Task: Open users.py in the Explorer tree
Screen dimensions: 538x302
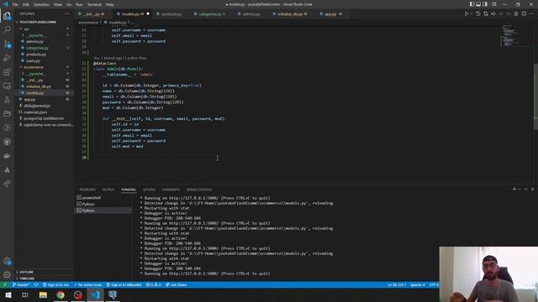Action: click(33, 60)
